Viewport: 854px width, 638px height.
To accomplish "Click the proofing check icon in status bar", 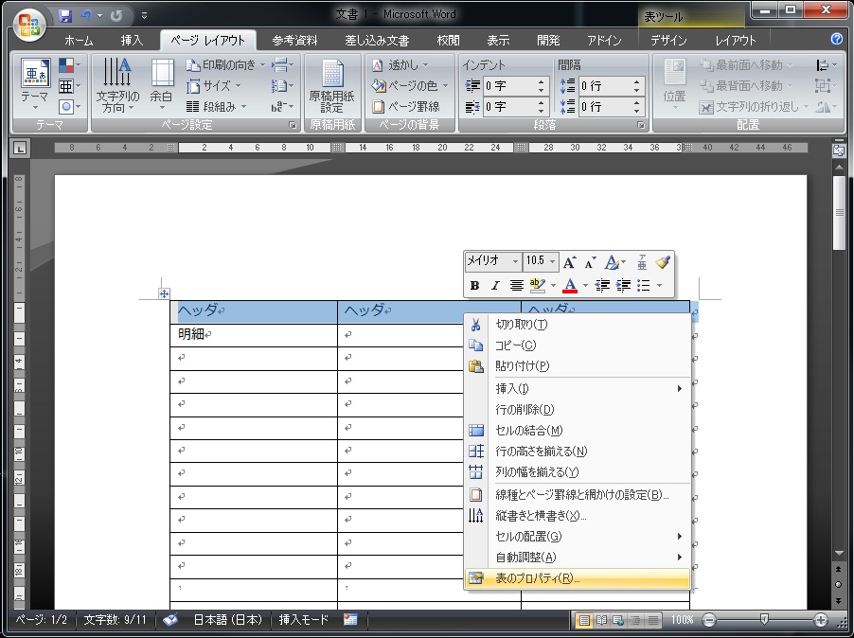I will click(x=170, y=620).
